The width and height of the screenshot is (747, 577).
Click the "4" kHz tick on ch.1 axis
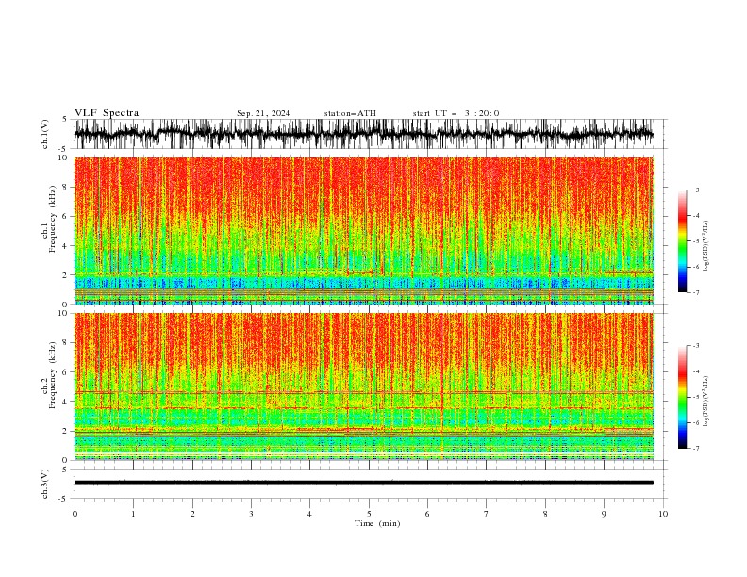click(x=67, y=246)
